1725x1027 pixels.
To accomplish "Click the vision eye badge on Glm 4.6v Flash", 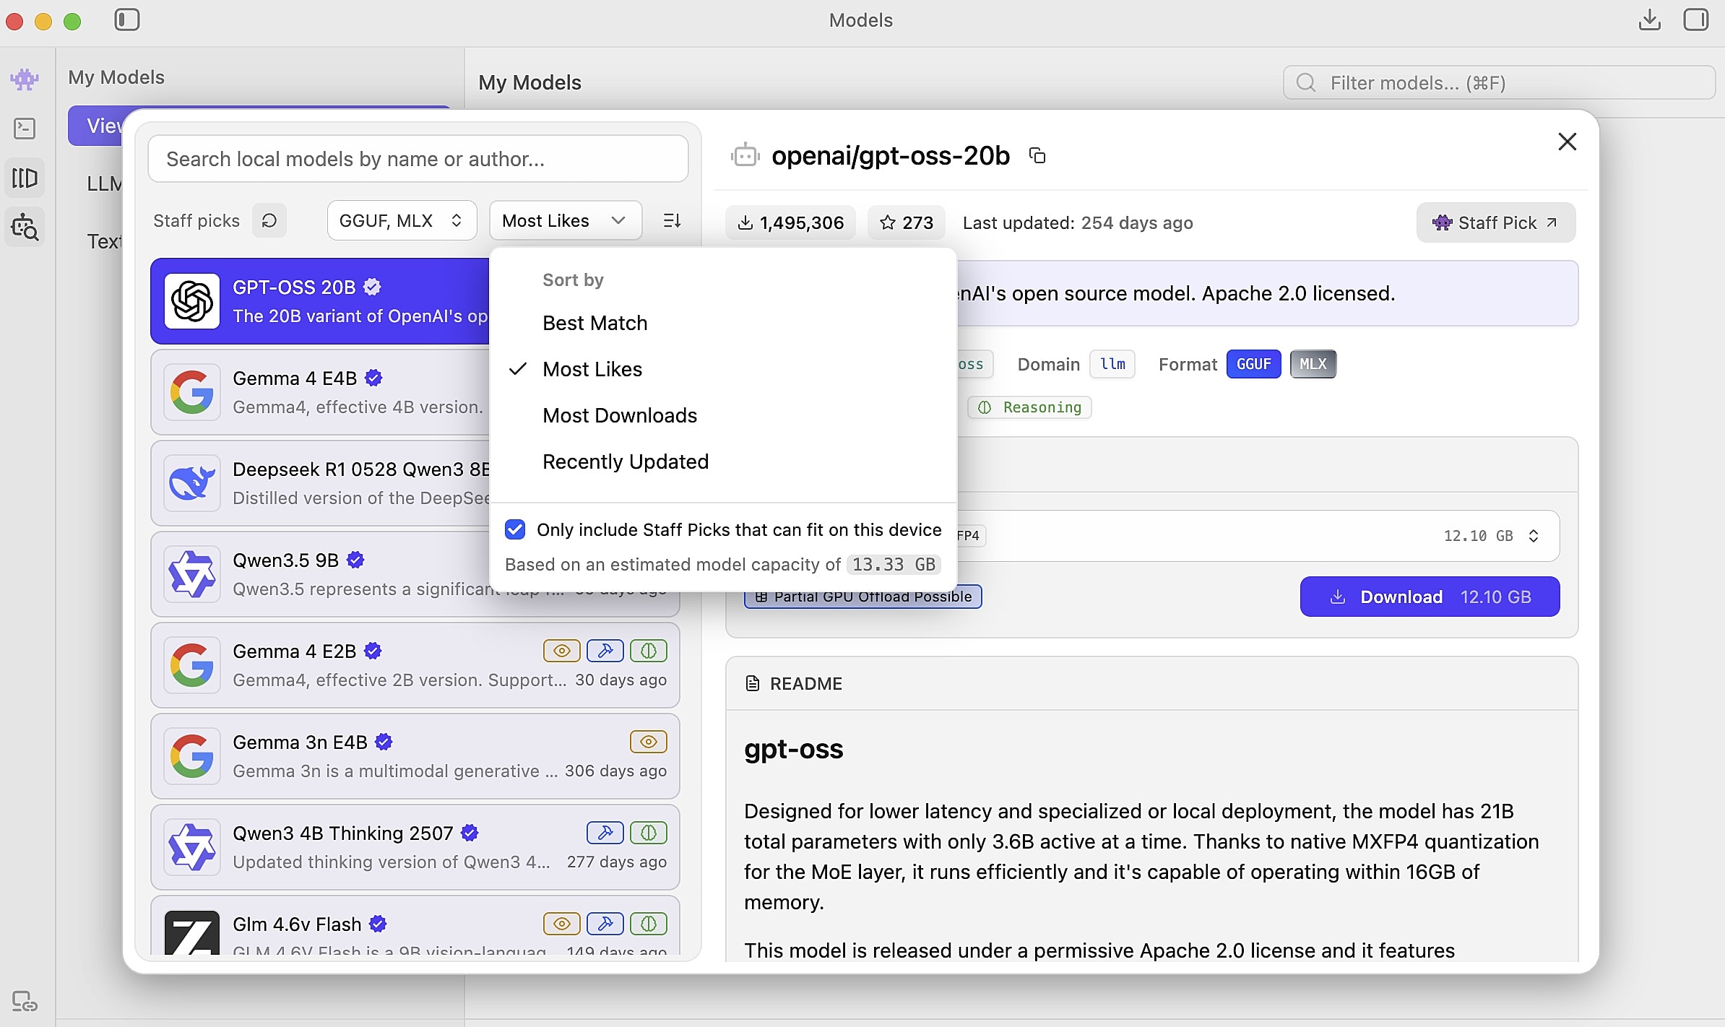I will (562, 924).
